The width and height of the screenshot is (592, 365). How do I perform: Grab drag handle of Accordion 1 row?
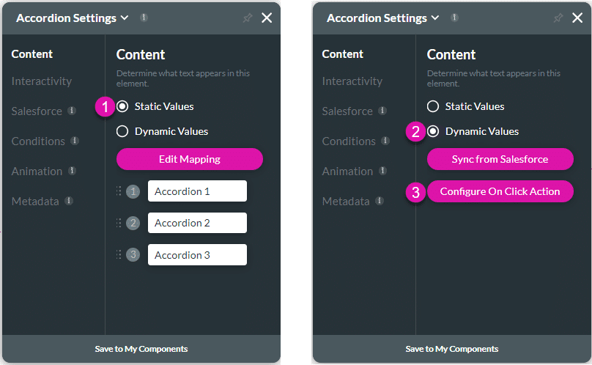pyautogui.click(x=119, y=191)
